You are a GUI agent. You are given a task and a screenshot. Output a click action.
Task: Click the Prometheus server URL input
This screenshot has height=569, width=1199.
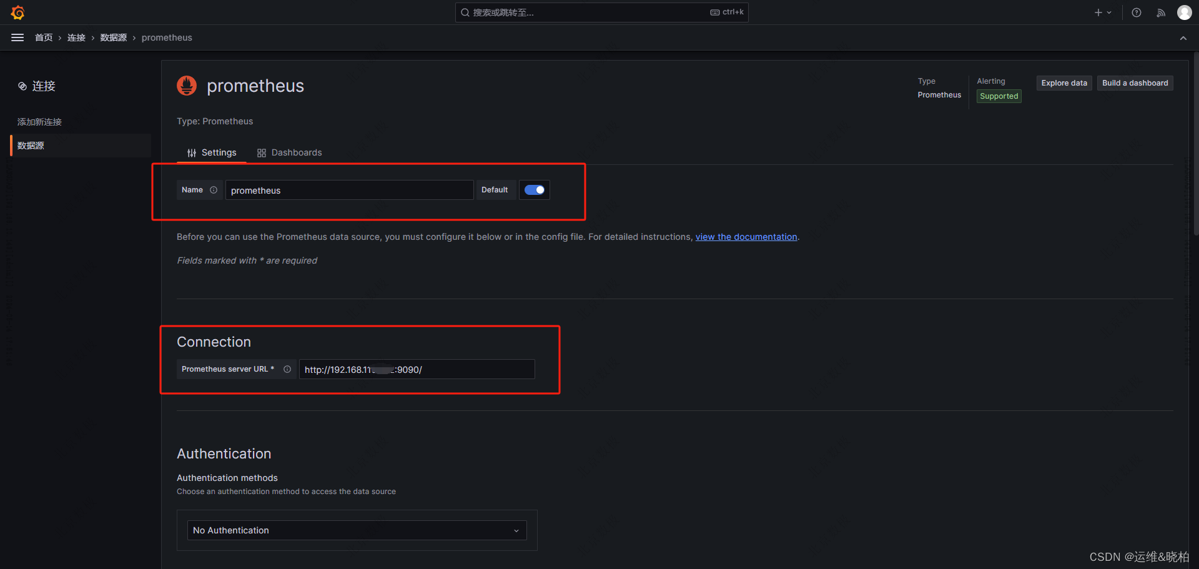[x=417, y=369]
